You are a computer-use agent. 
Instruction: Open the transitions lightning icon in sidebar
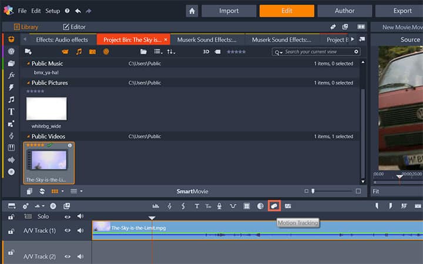(11, 87)
